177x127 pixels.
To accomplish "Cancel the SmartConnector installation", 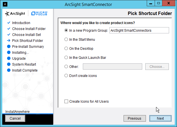I will 15,119.
